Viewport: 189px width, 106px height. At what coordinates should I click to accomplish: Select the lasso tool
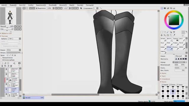pyautogui.click(x=165, y=32)
